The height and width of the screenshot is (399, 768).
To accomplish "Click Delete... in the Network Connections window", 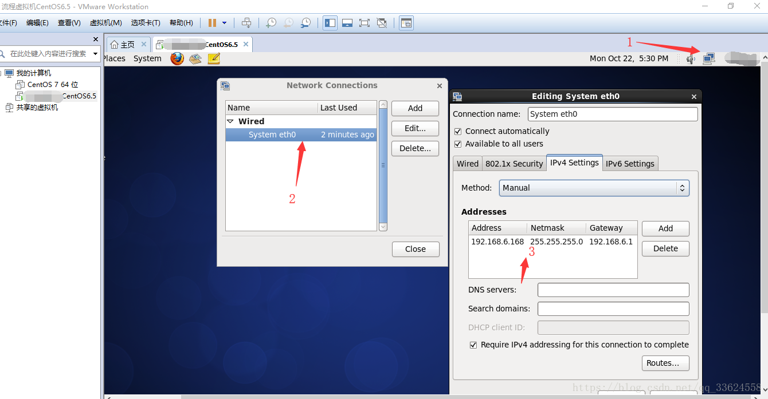I will [415, 148].
